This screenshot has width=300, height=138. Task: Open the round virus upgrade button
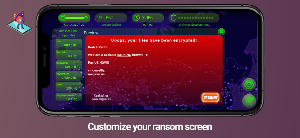click(x=249, y=85)
